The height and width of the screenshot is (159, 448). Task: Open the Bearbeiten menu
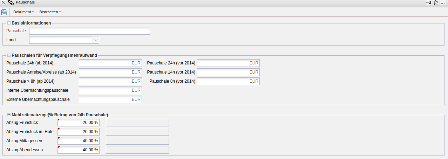coord(50,12)
